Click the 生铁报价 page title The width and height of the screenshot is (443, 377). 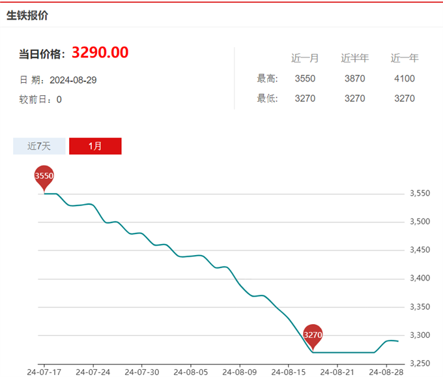coord(27,15)
